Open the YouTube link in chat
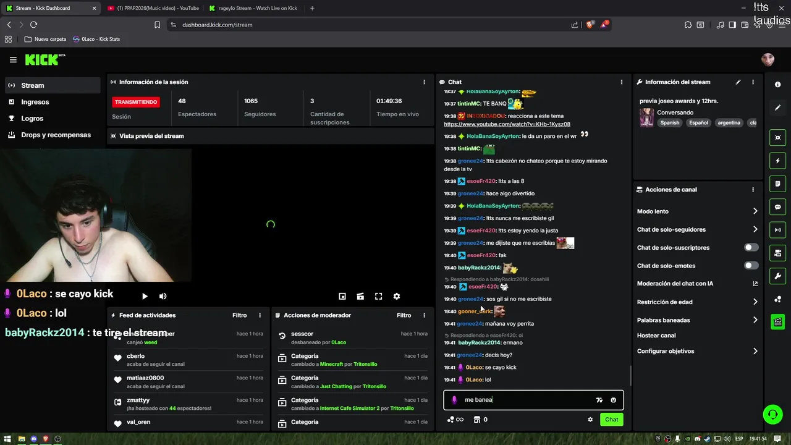 point(507,124)
